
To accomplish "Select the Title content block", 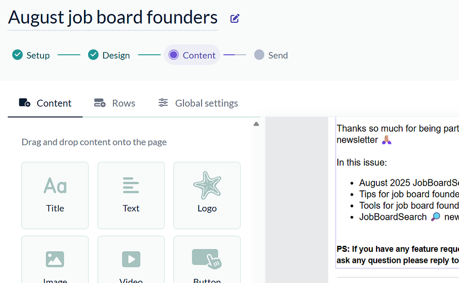I will (55, 195).
